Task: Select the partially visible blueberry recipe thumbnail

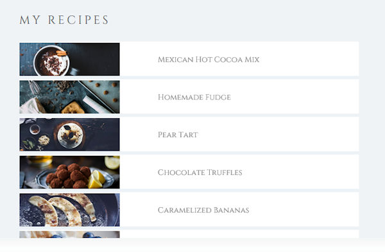Action: point(69,234)
